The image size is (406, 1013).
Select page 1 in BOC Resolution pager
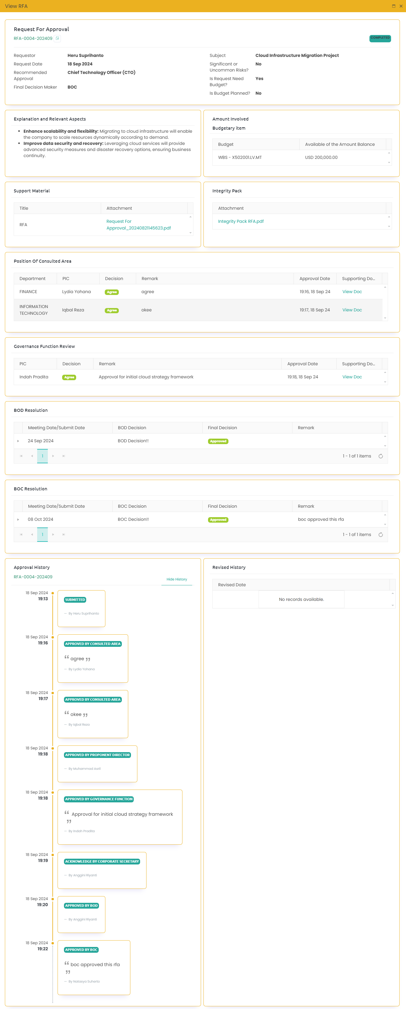(x=43, y=535)
